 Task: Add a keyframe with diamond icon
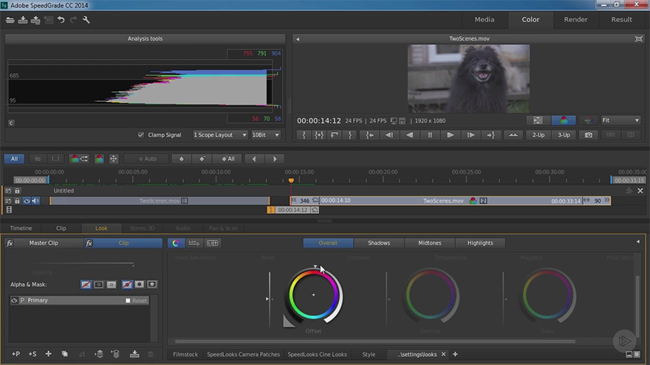pos(181,159)
